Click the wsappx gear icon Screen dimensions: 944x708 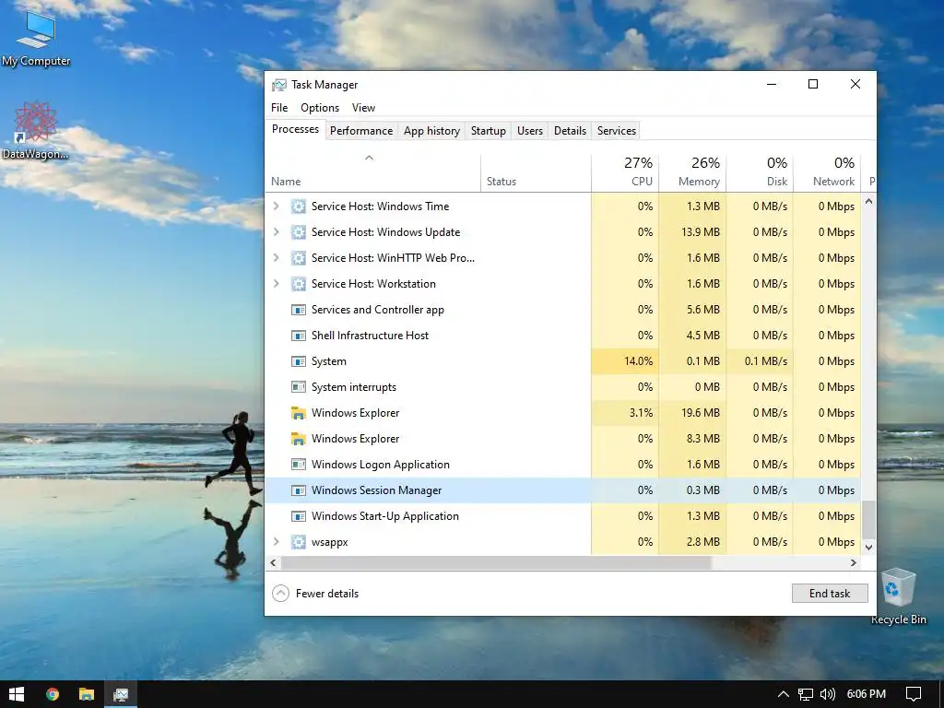(298, 542)
